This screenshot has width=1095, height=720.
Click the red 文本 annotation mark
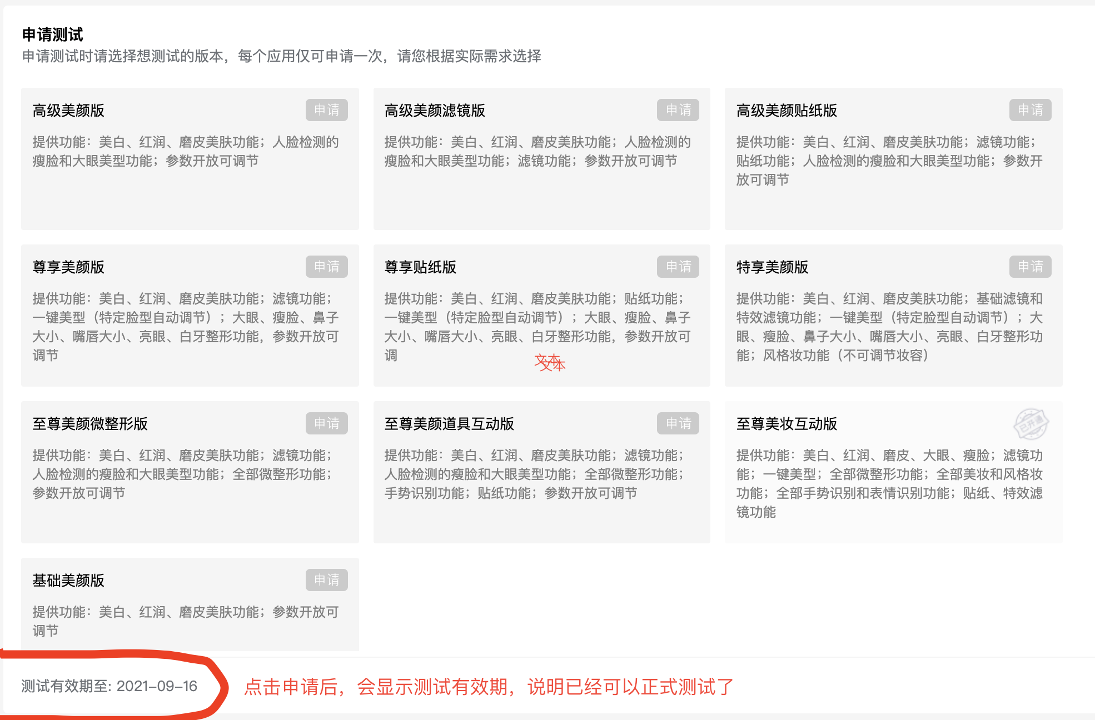click(x=550, y=363)
